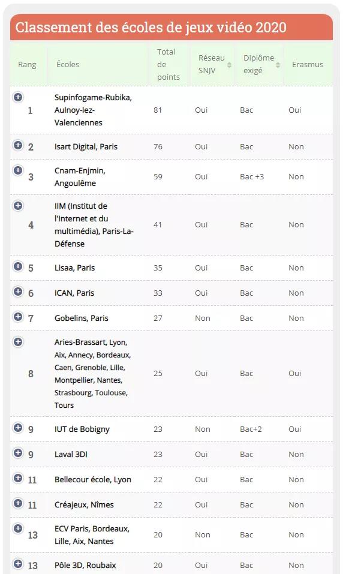Expand the Créajeux, Nîmes row
Image resolution: width=343 pixels, height=574 pixels.
[x=18, y=503]
